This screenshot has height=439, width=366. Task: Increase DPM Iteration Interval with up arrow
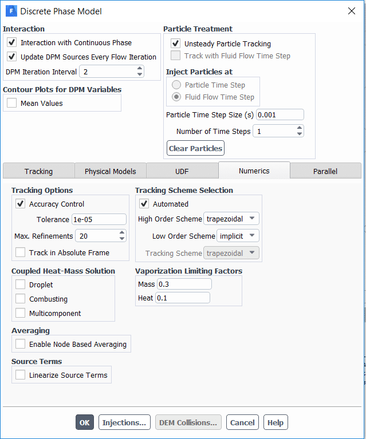(x=140, y=69)
